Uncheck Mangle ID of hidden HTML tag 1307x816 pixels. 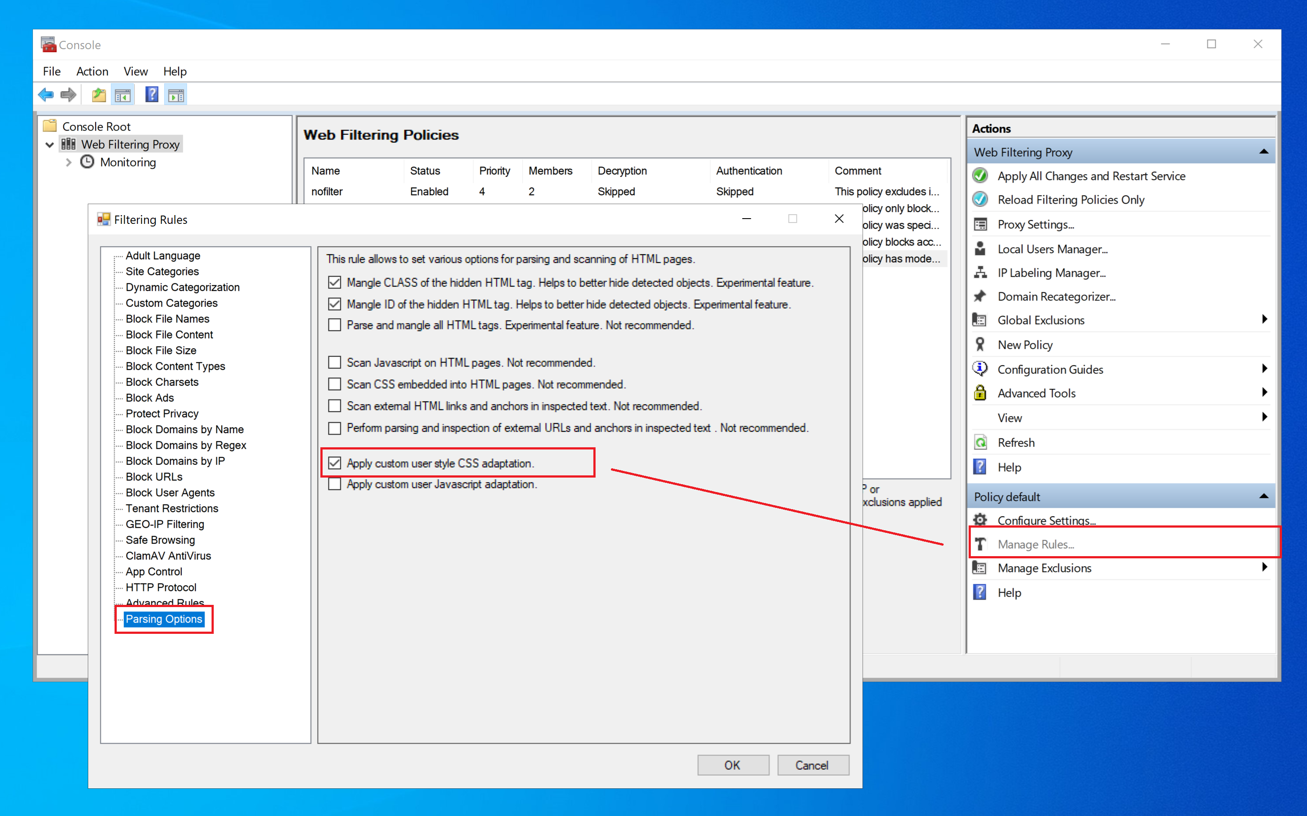point(334,304)
